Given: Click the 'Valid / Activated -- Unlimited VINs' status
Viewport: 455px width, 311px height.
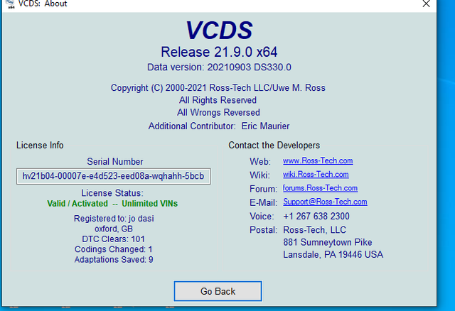Looking at the screenshot, I should point(112,204).
